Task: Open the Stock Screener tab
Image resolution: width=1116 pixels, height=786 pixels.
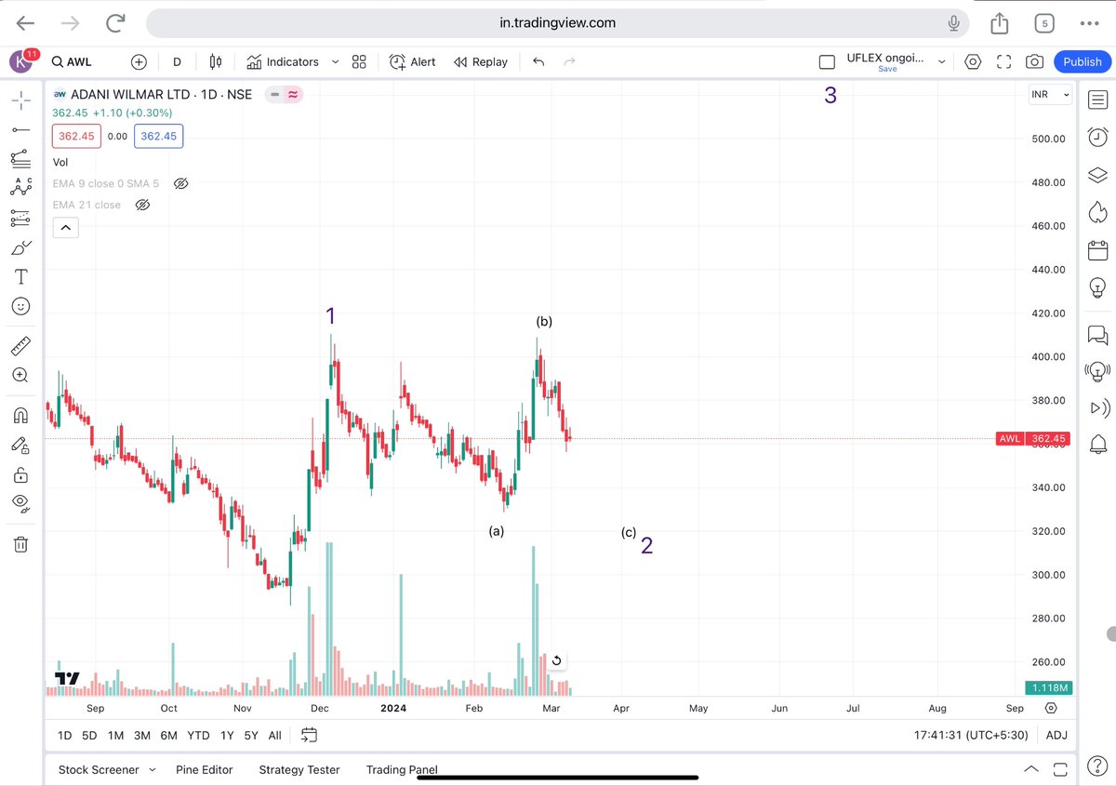Action: point(99,769)
